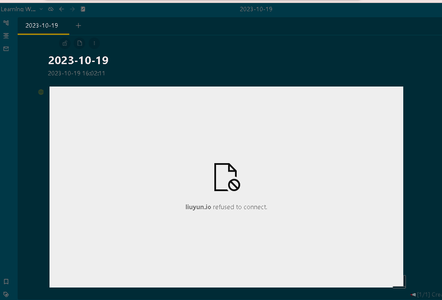Open the tags panel
This screenshot has width=442, height=300.
(x=6, y=294)
